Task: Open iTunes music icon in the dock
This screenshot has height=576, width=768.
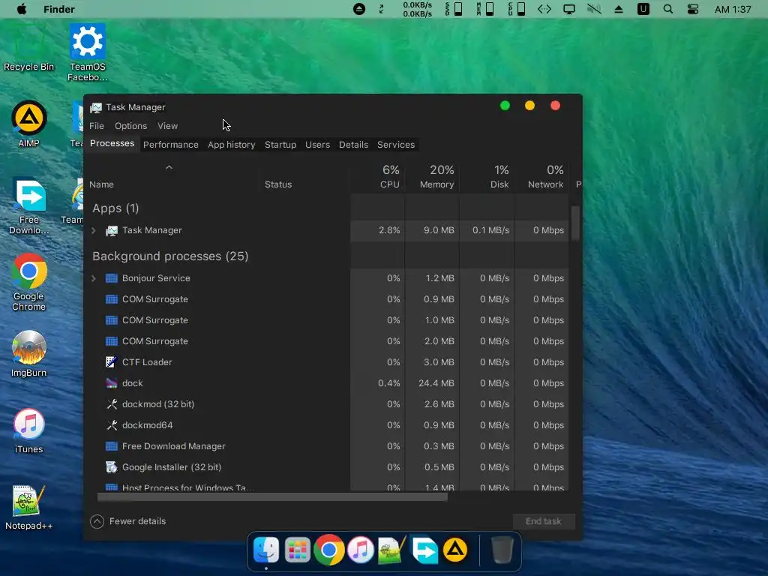Action: pos(361,550)
